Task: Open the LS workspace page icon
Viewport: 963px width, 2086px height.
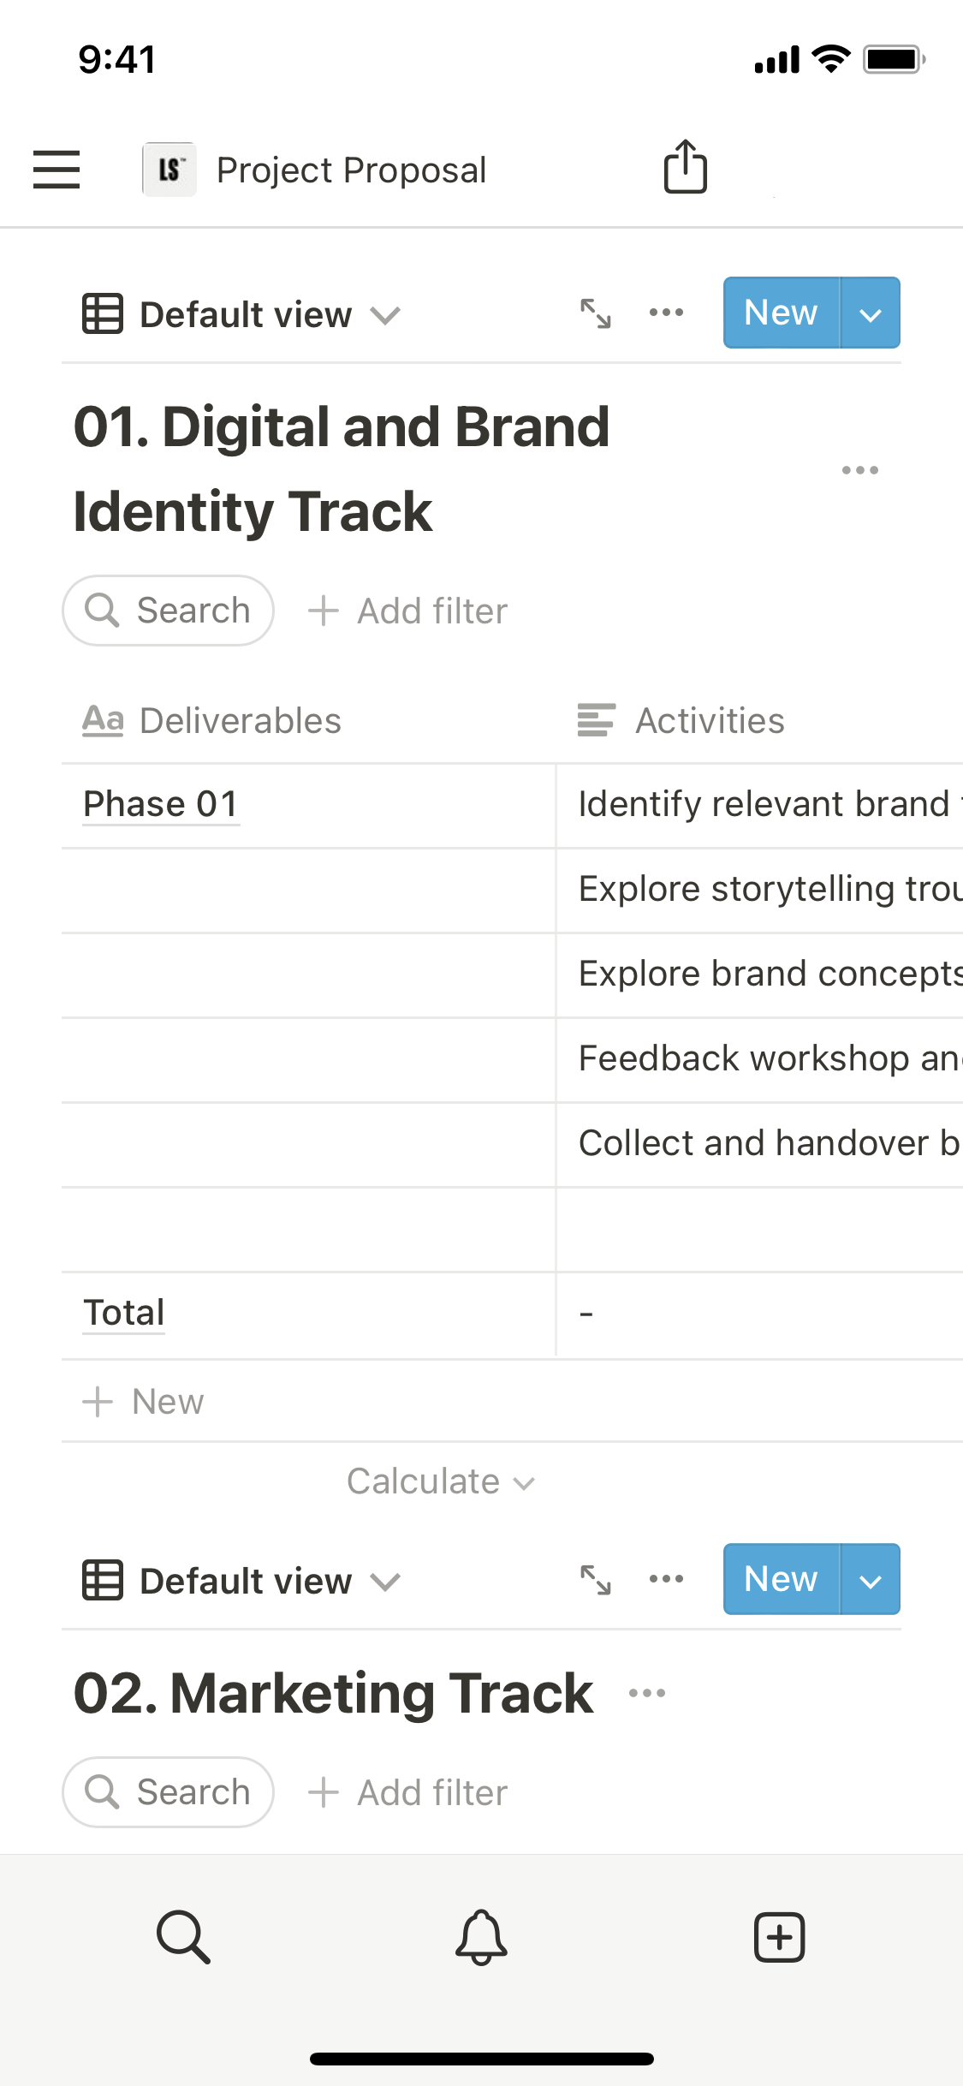Action: coord(169,170)
